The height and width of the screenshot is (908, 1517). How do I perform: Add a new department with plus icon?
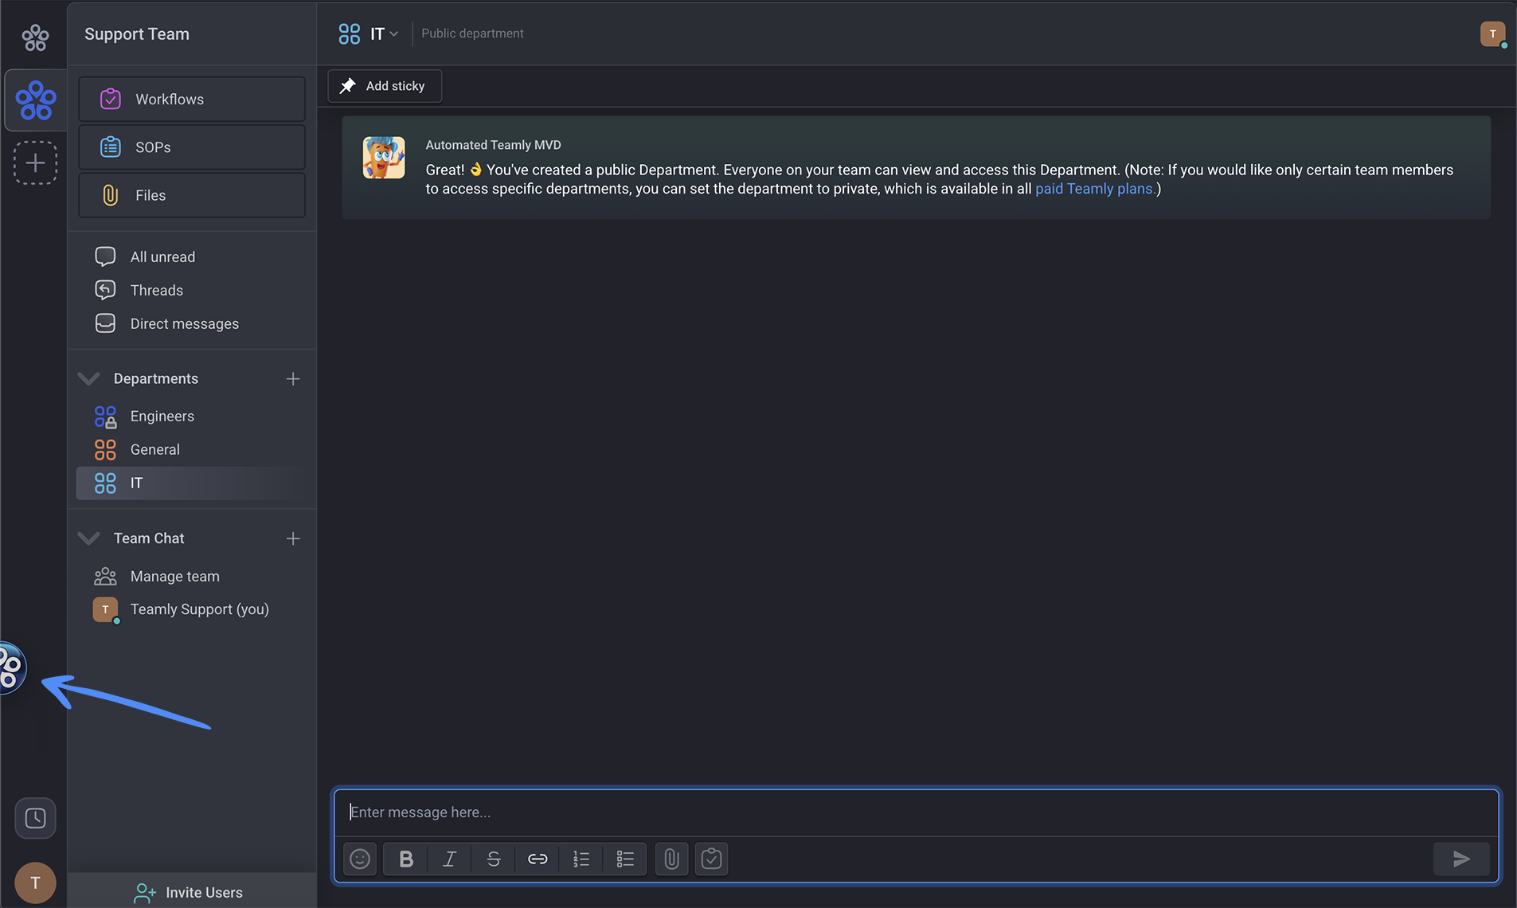[293, 379]
